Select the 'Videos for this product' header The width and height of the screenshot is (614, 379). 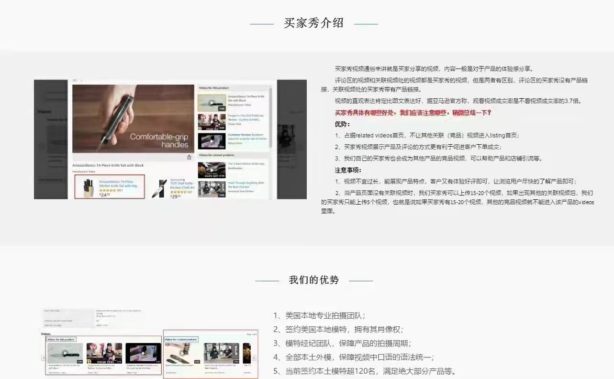(214, 88)
